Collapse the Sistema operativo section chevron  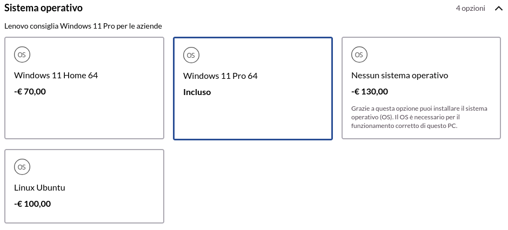pyautogui.click(x=499, y=9)
